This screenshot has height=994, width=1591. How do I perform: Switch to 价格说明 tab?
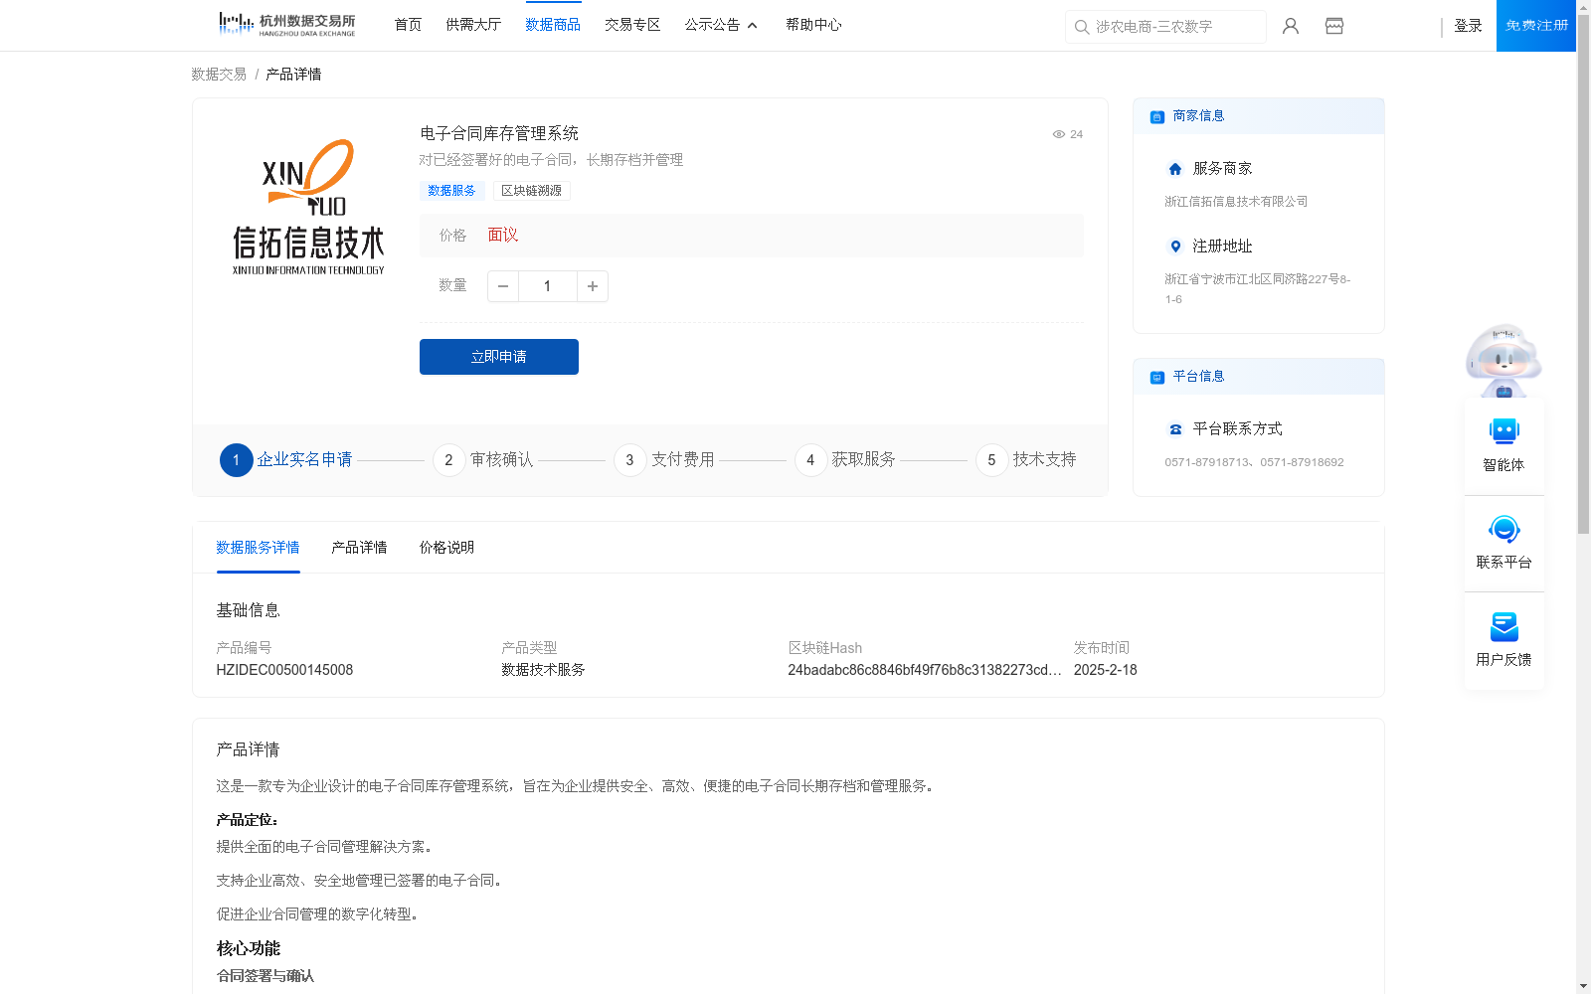[446, 548]
